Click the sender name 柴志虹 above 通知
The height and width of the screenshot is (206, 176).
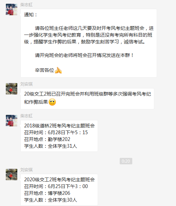pos(26,5)
